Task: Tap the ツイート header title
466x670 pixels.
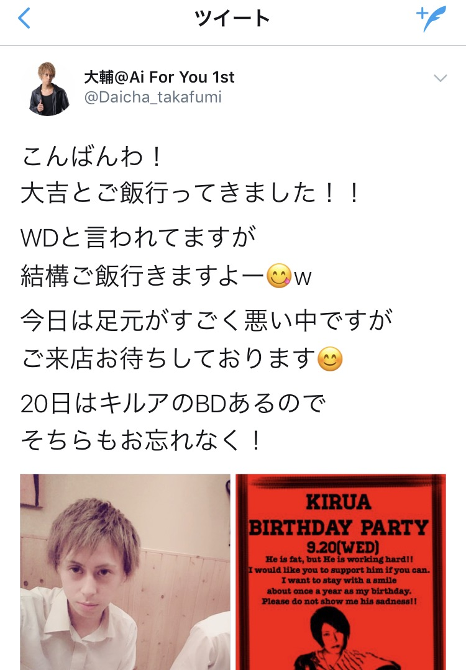Action: (x=232, y=19)
